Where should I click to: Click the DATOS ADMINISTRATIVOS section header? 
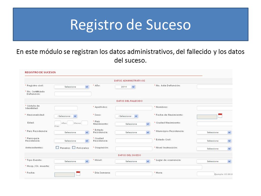click(129, 81)
